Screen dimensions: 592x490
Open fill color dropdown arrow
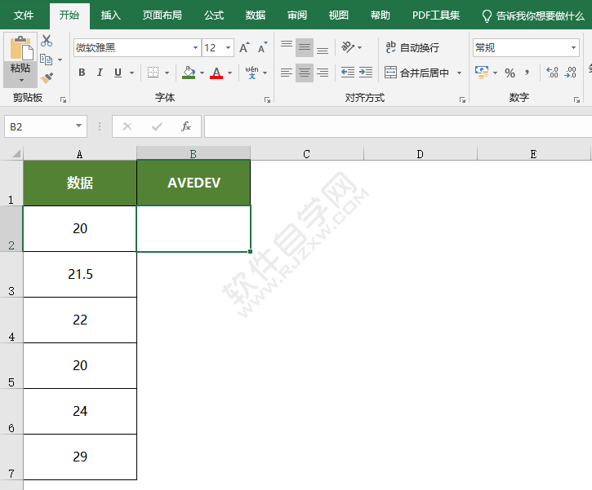click(202, 73)
